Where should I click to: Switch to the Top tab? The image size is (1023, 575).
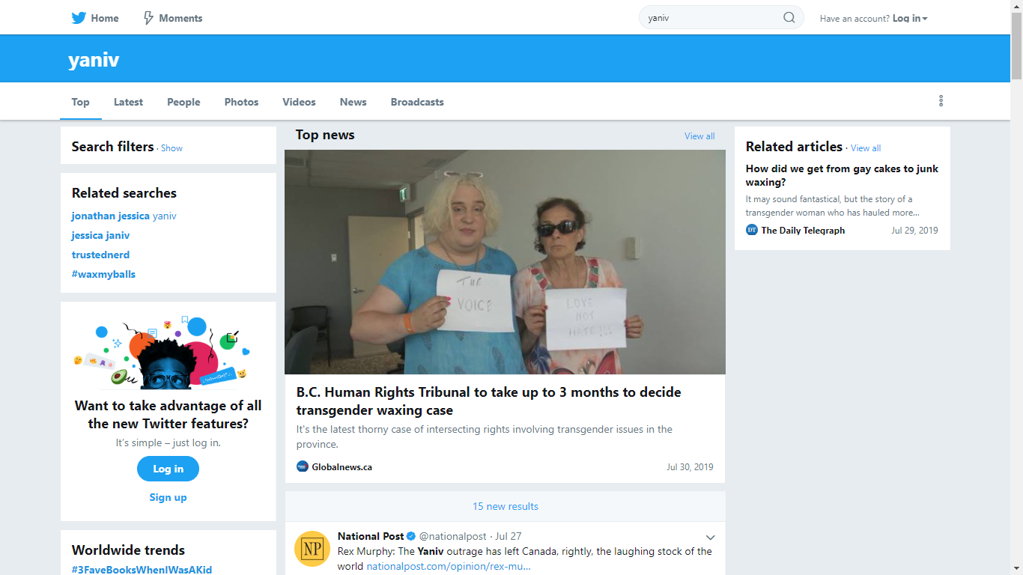(x=80, y=102)
